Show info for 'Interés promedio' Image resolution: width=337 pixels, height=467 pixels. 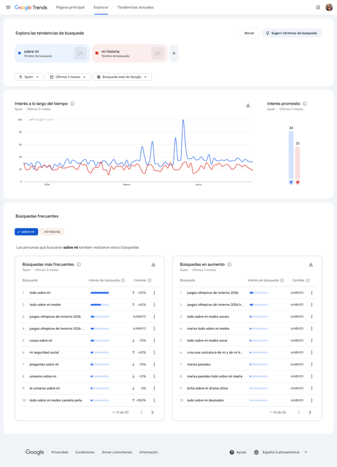(305, 104)
